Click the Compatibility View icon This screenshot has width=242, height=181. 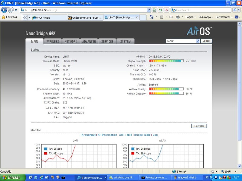[154, 10]
